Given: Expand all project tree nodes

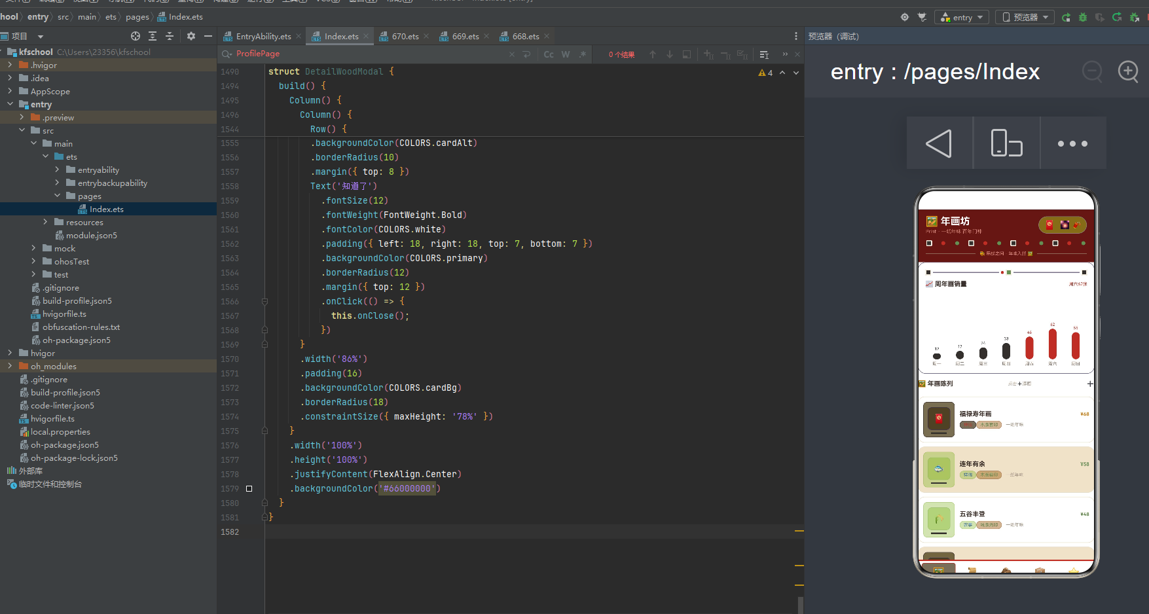Looking at the screenshot, I should pos(153,36).
